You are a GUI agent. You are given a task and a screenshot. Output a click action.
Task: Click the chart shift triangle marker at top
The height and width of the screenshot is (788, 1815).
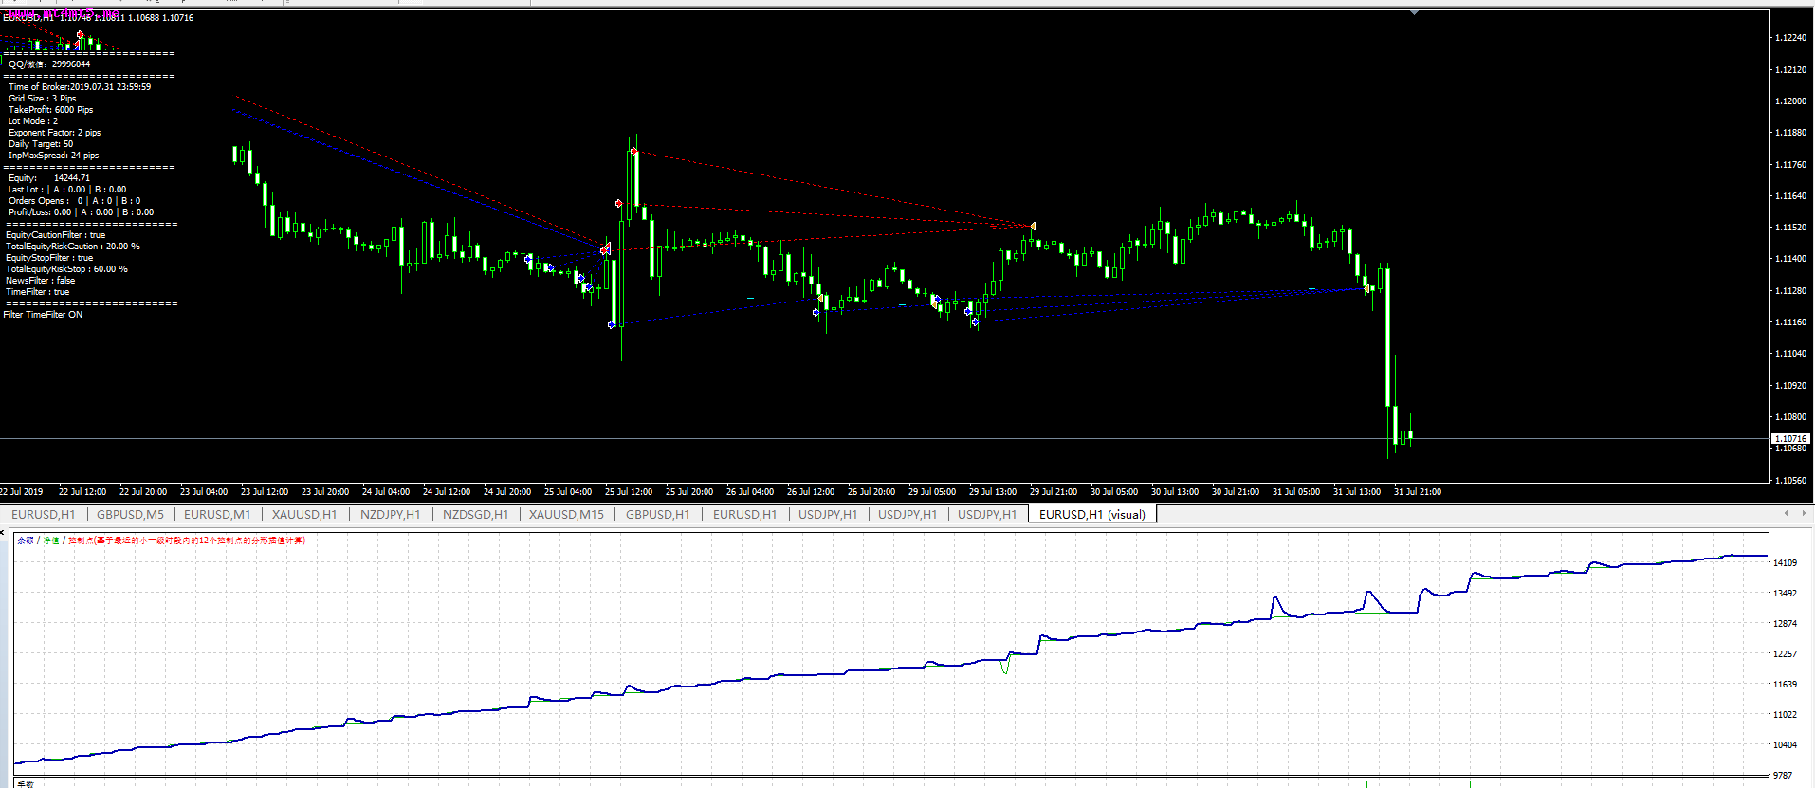click(x=1414, y=12)
